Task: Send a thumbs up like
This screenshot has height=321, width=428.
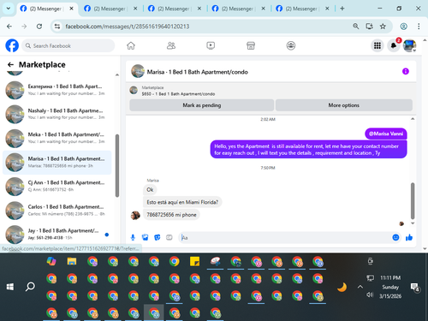Action: (409, 237)
